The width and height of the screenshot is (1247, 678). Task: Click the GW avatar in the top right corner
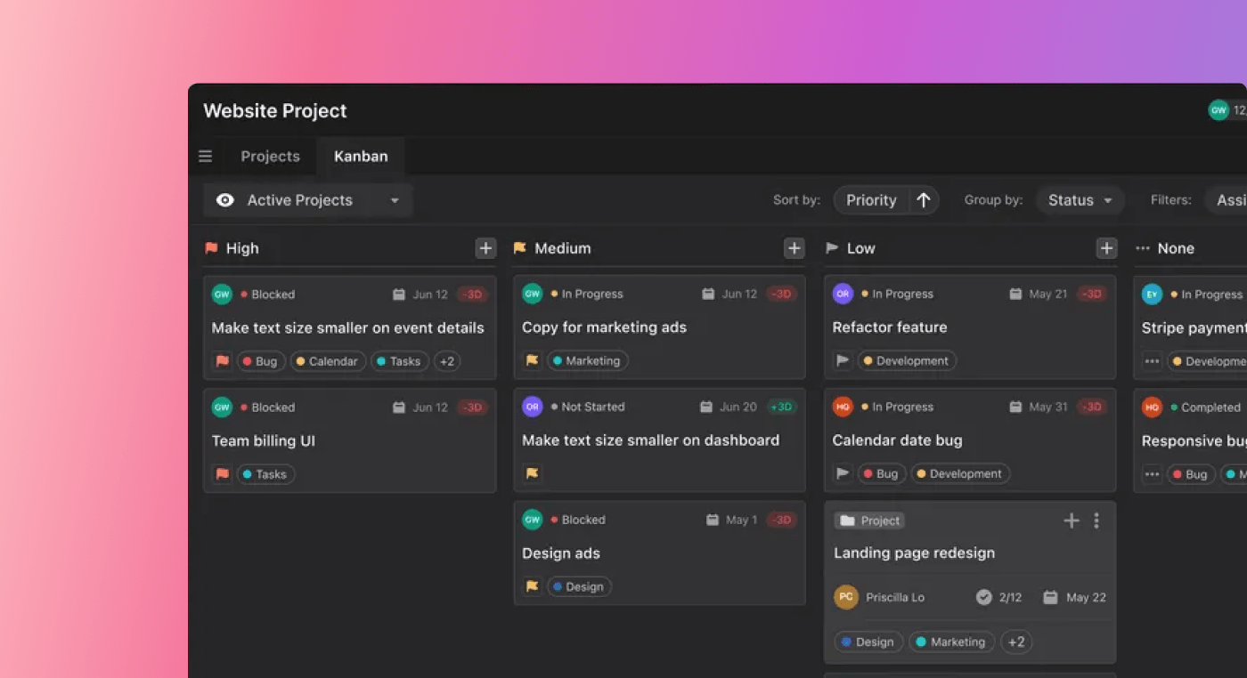[1218, 109]
